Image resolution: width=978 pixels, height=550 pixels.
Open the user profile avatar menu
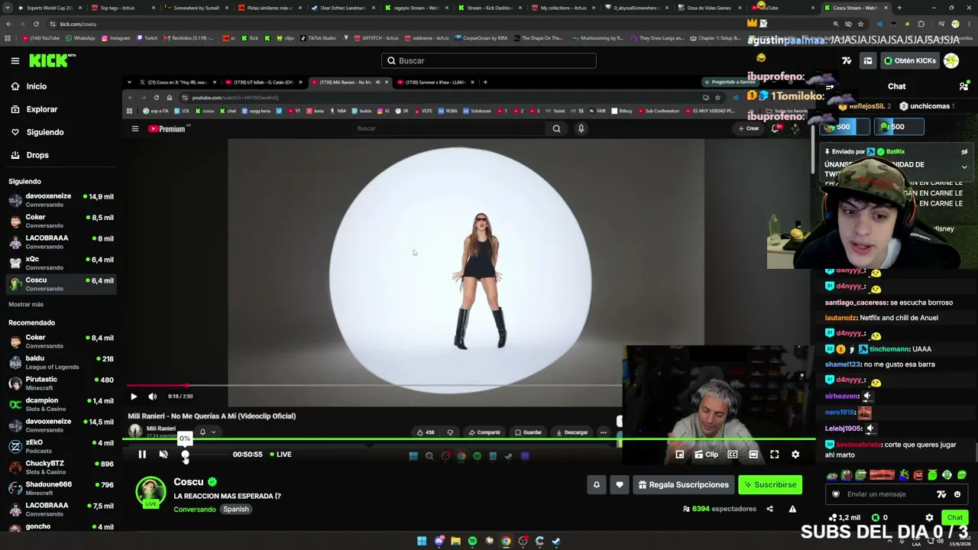tap(951, 60)
